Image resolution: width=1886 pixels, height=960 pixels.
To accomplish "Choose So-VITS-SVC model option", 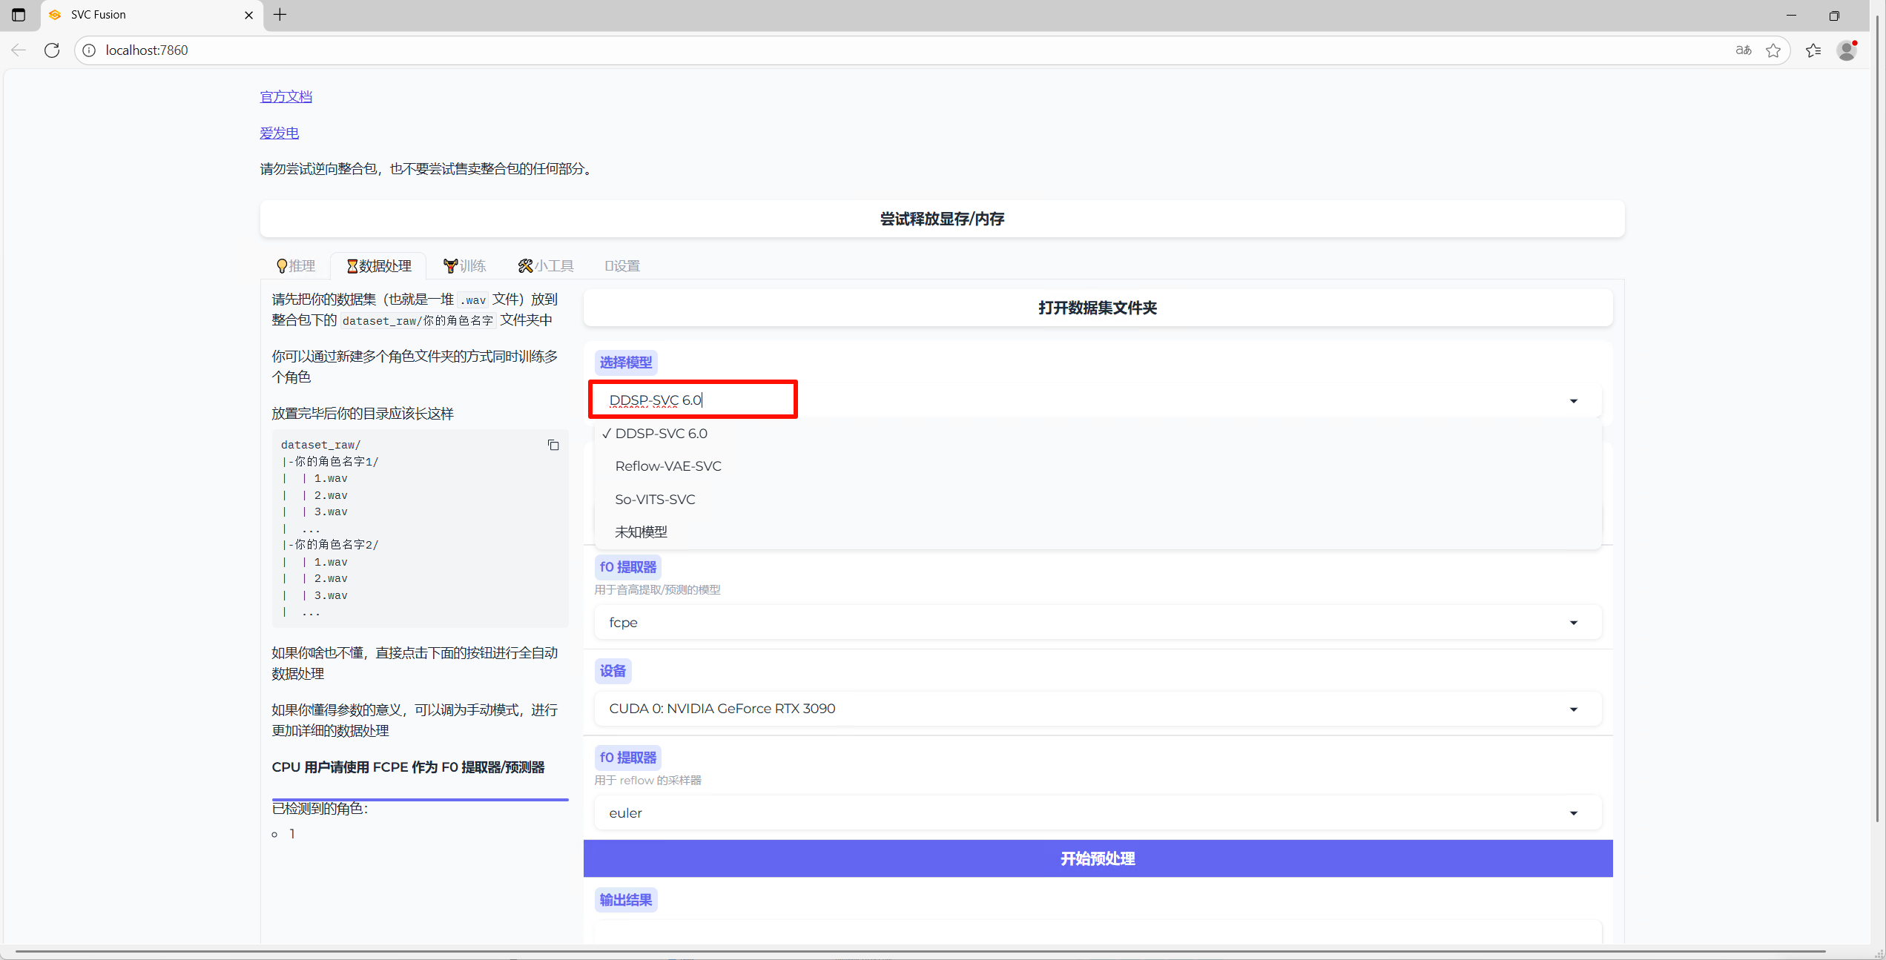I will tap(655, 500).
